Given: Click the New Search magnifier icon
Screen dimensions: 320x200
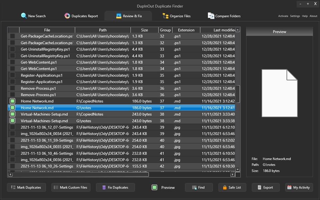Looking at the screenshot, I should [24, 16].
